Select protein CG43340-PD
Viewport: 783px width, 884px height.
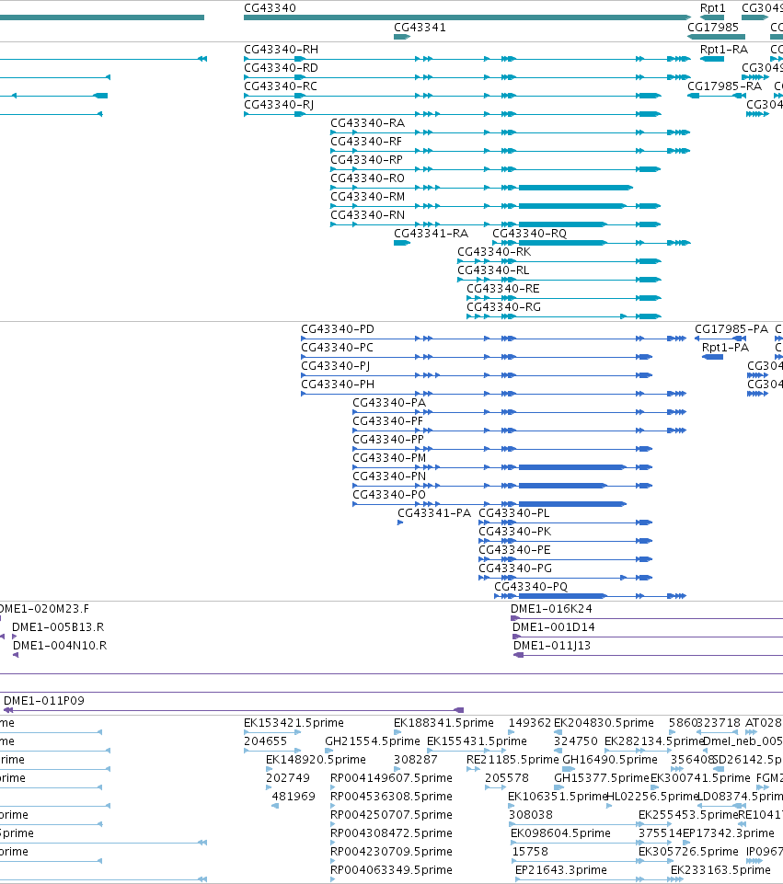click(337, 329)
